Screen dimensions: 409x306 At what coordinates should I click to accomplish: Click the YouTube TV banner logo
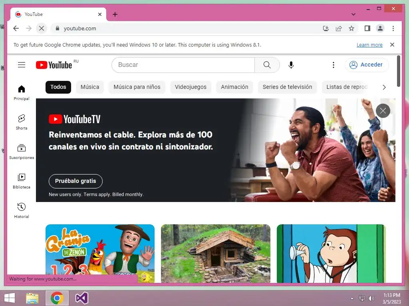[74, 119]
